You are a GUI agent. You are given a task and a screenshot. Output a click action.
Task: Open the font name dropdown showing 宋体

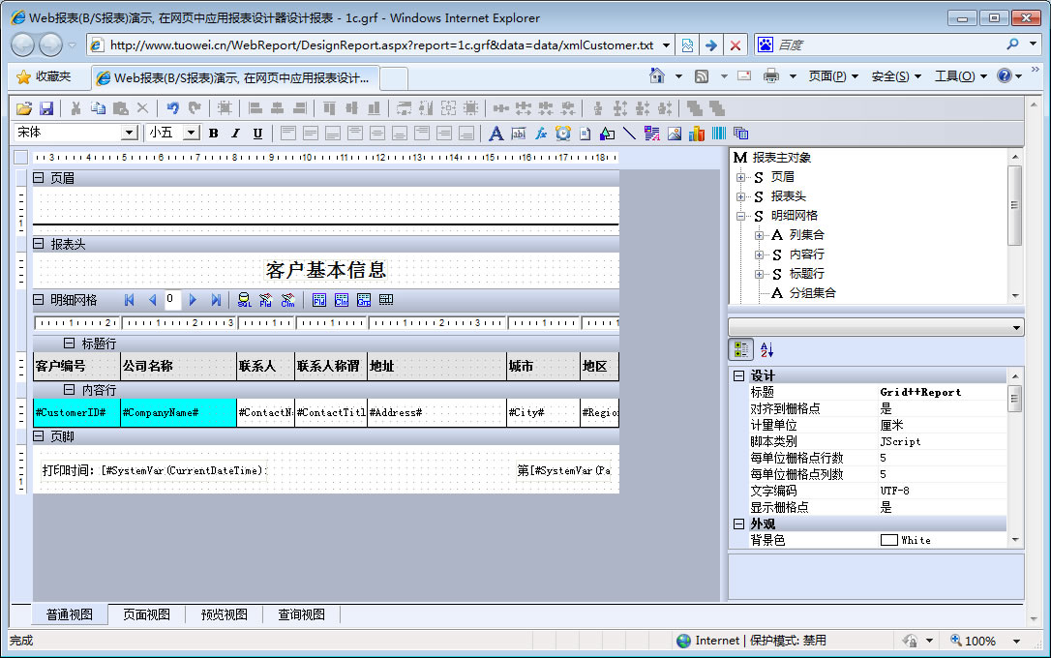(x=129, y=134)
